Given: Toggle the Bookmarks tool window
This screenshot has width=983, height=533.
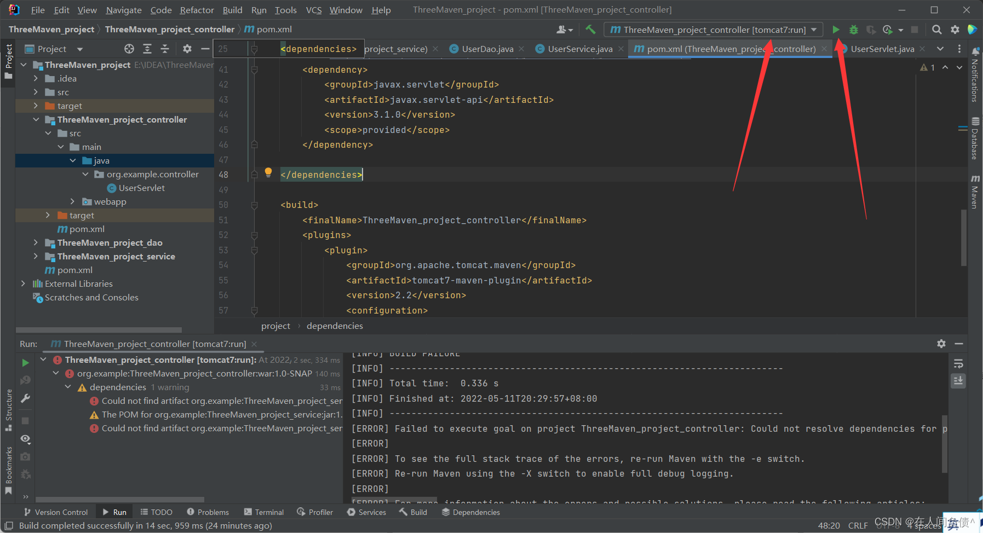Looking at the screenshot, I should tap(8, 471).
